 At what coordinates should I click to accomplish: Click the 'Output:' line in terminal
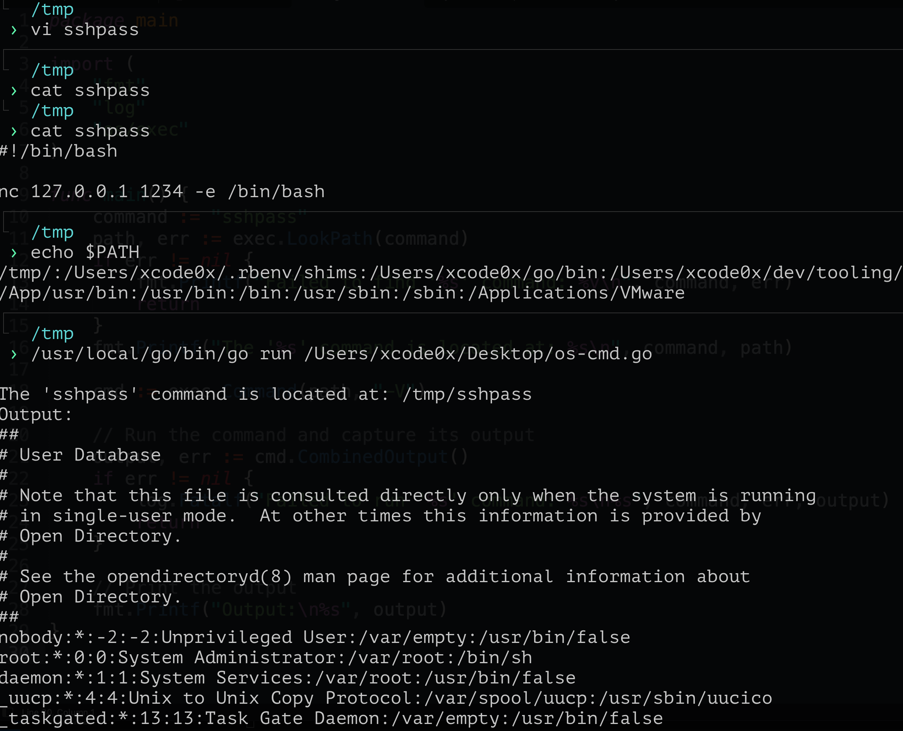point(36,415)
